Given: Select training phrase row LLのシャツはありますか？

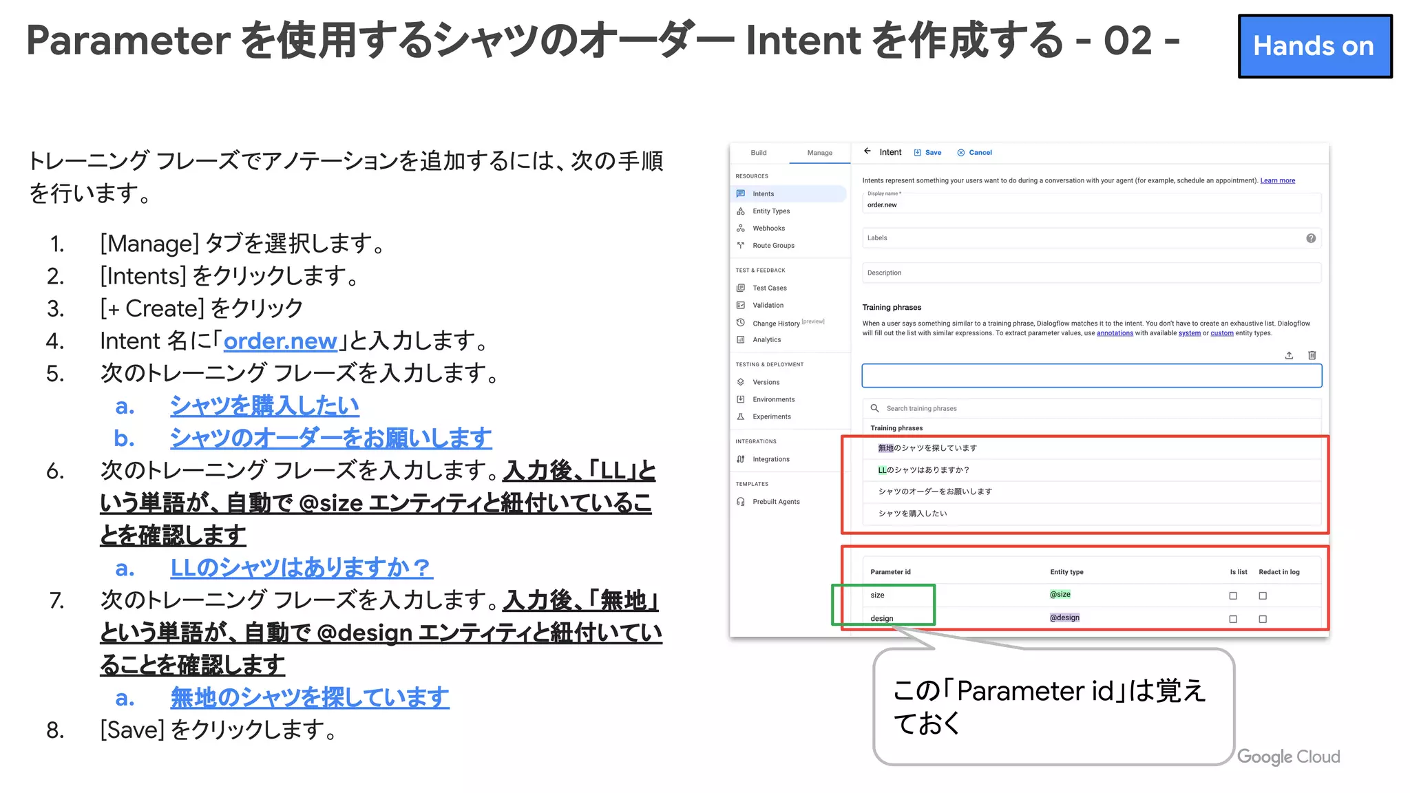Looking at the screenshot, I should [1092, 470].
